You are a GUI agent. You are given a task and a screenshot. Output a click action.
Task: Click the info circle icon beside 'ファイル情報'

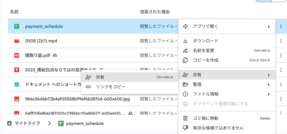point(185,94)
